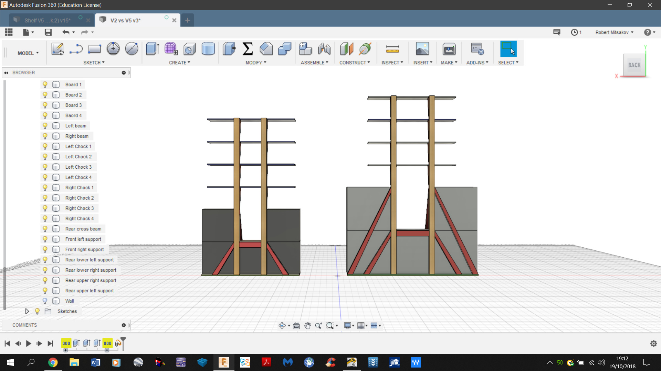The width and height of the screenshot is (661, 371).
Task: Expand the Sketches folder
Action: (27, 311)
